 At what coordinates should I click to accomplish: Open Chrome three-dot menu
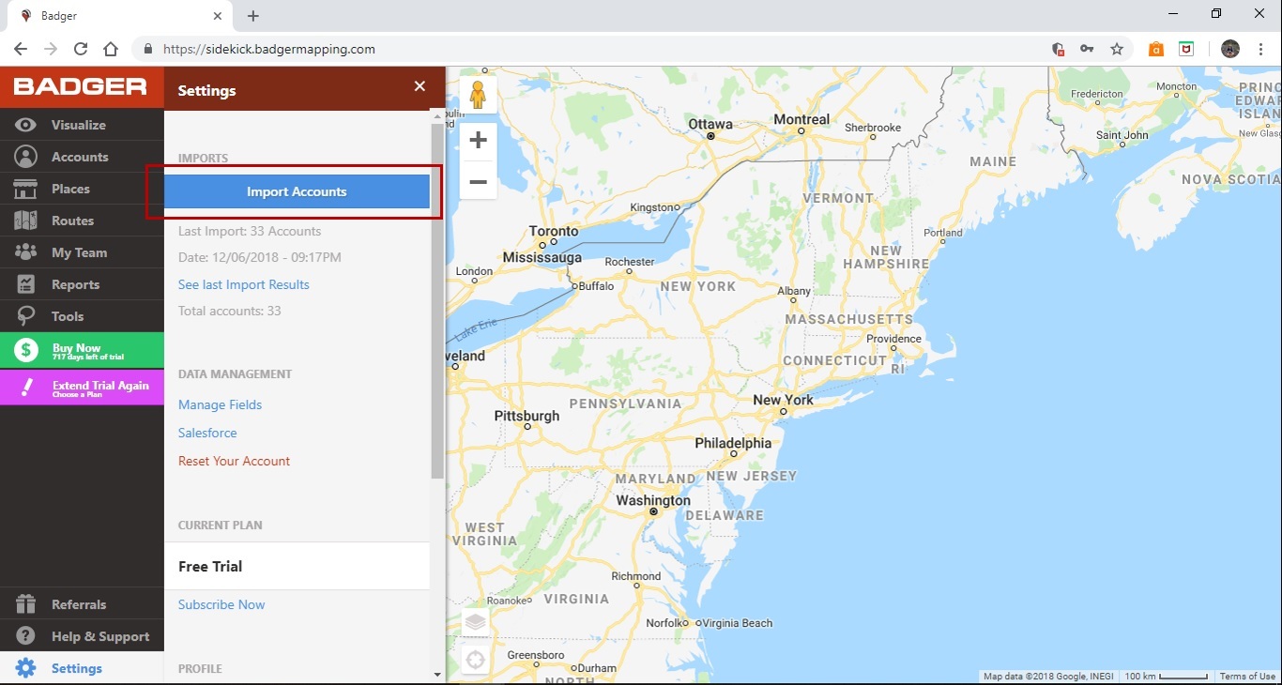coord(1261,49)
